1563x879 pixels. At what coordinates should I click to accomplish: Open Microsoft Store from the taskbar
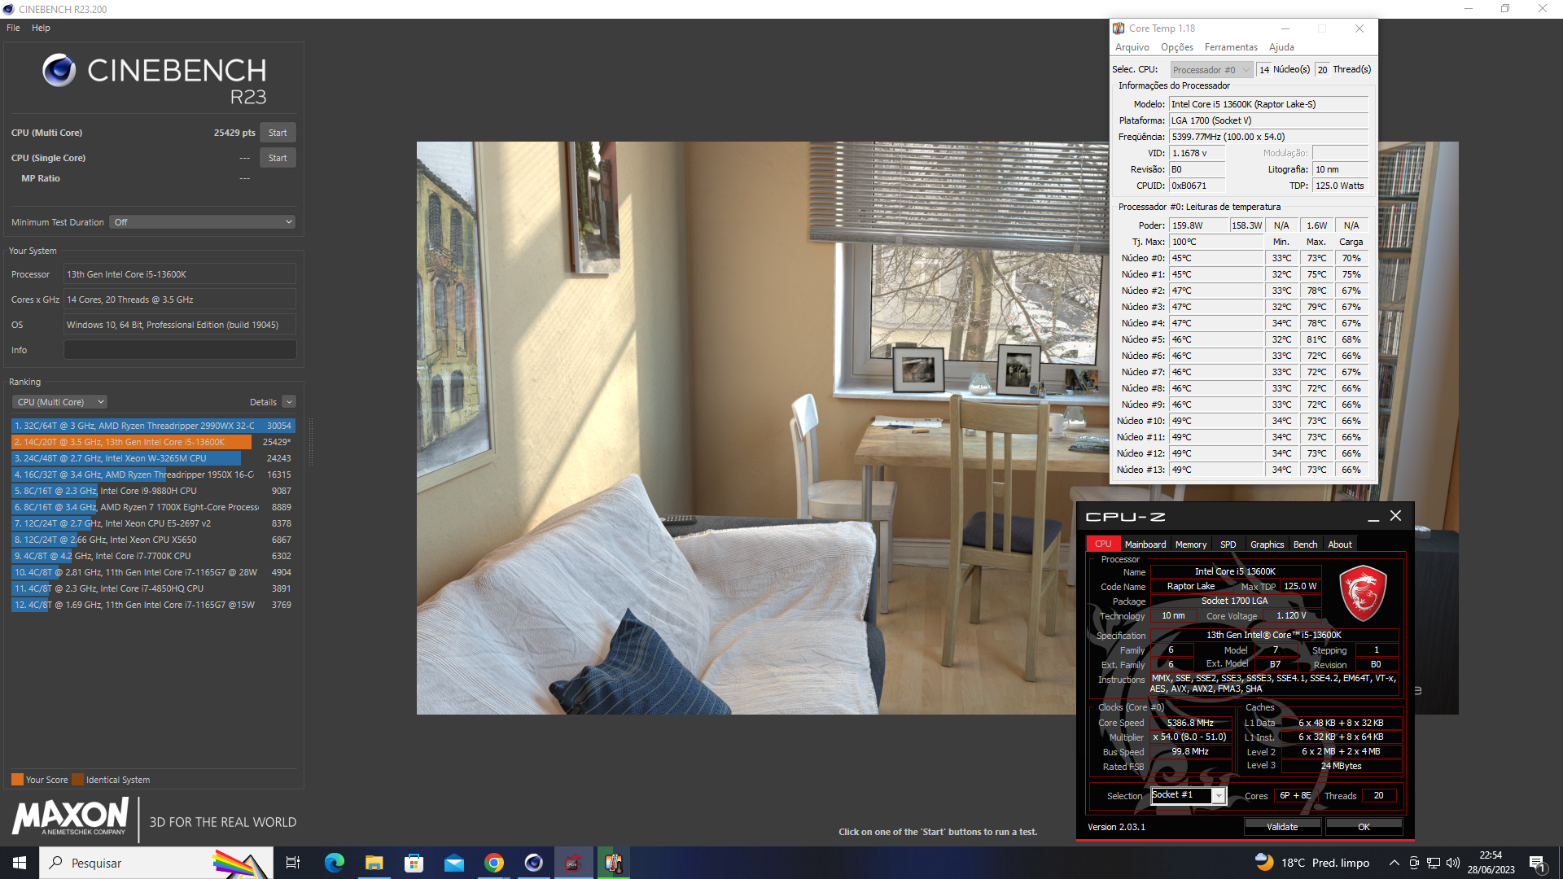click(414, 863)
